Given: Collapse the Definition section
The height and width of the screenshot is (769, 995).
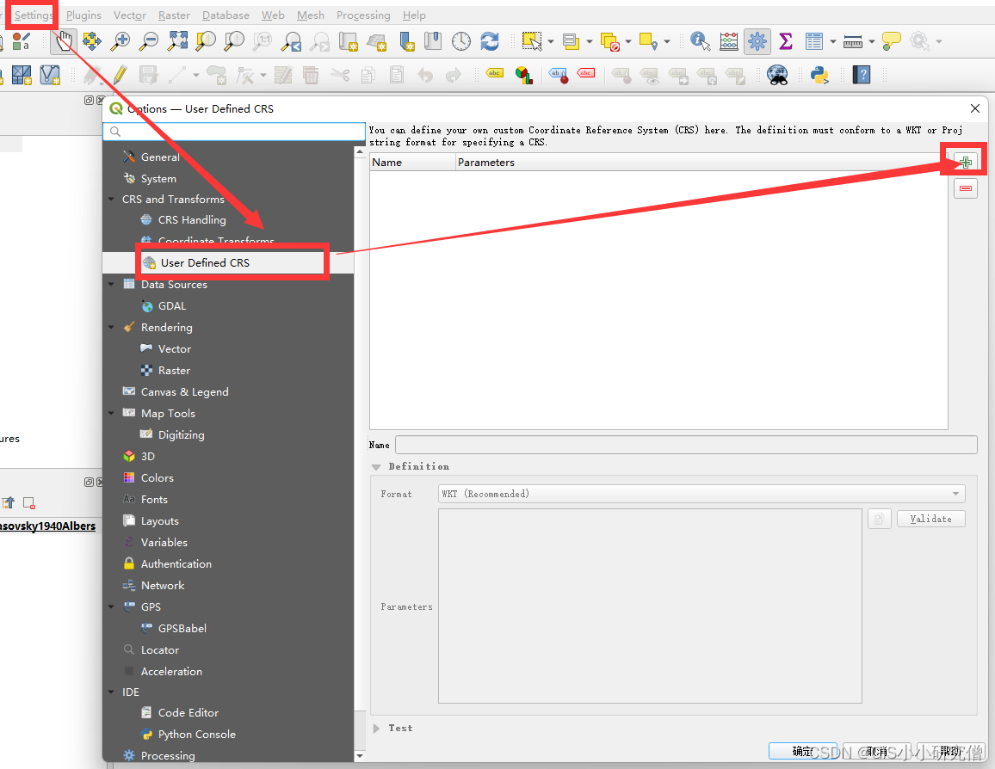Looking at the screenshot, I should tap(376, 466).
